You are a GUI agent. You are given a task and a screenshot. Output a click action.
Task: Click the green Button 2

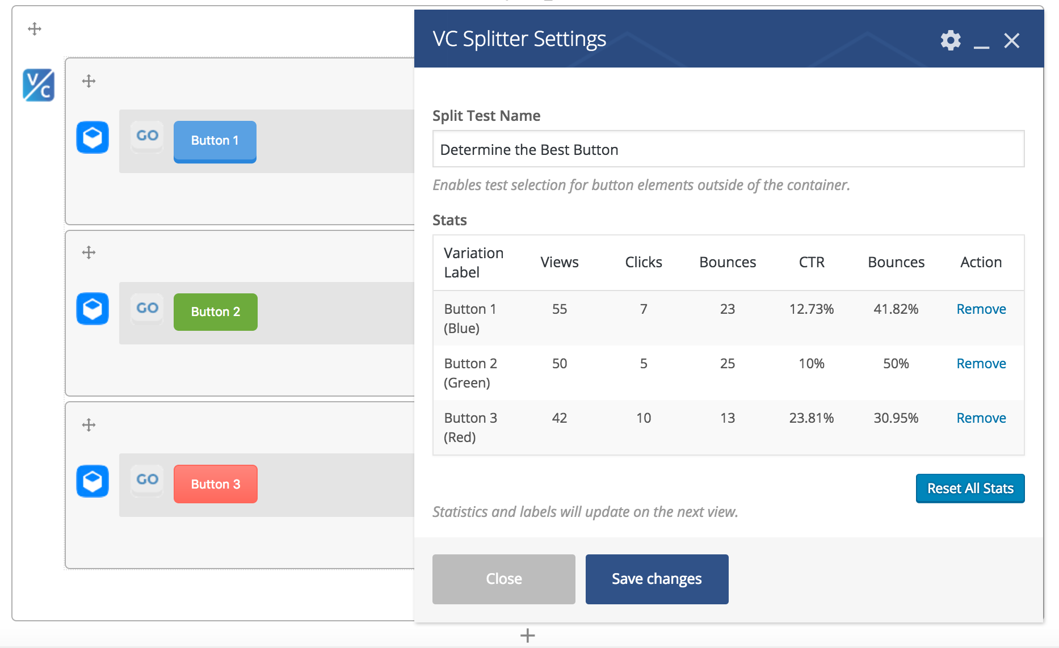[216, 312]
